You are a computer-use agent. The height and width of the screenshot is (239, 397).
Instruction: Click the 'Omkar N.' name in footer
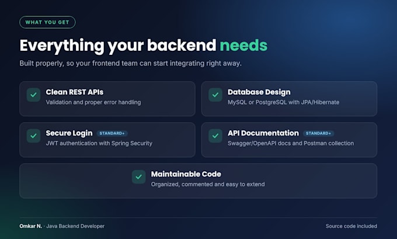point(30,226)
